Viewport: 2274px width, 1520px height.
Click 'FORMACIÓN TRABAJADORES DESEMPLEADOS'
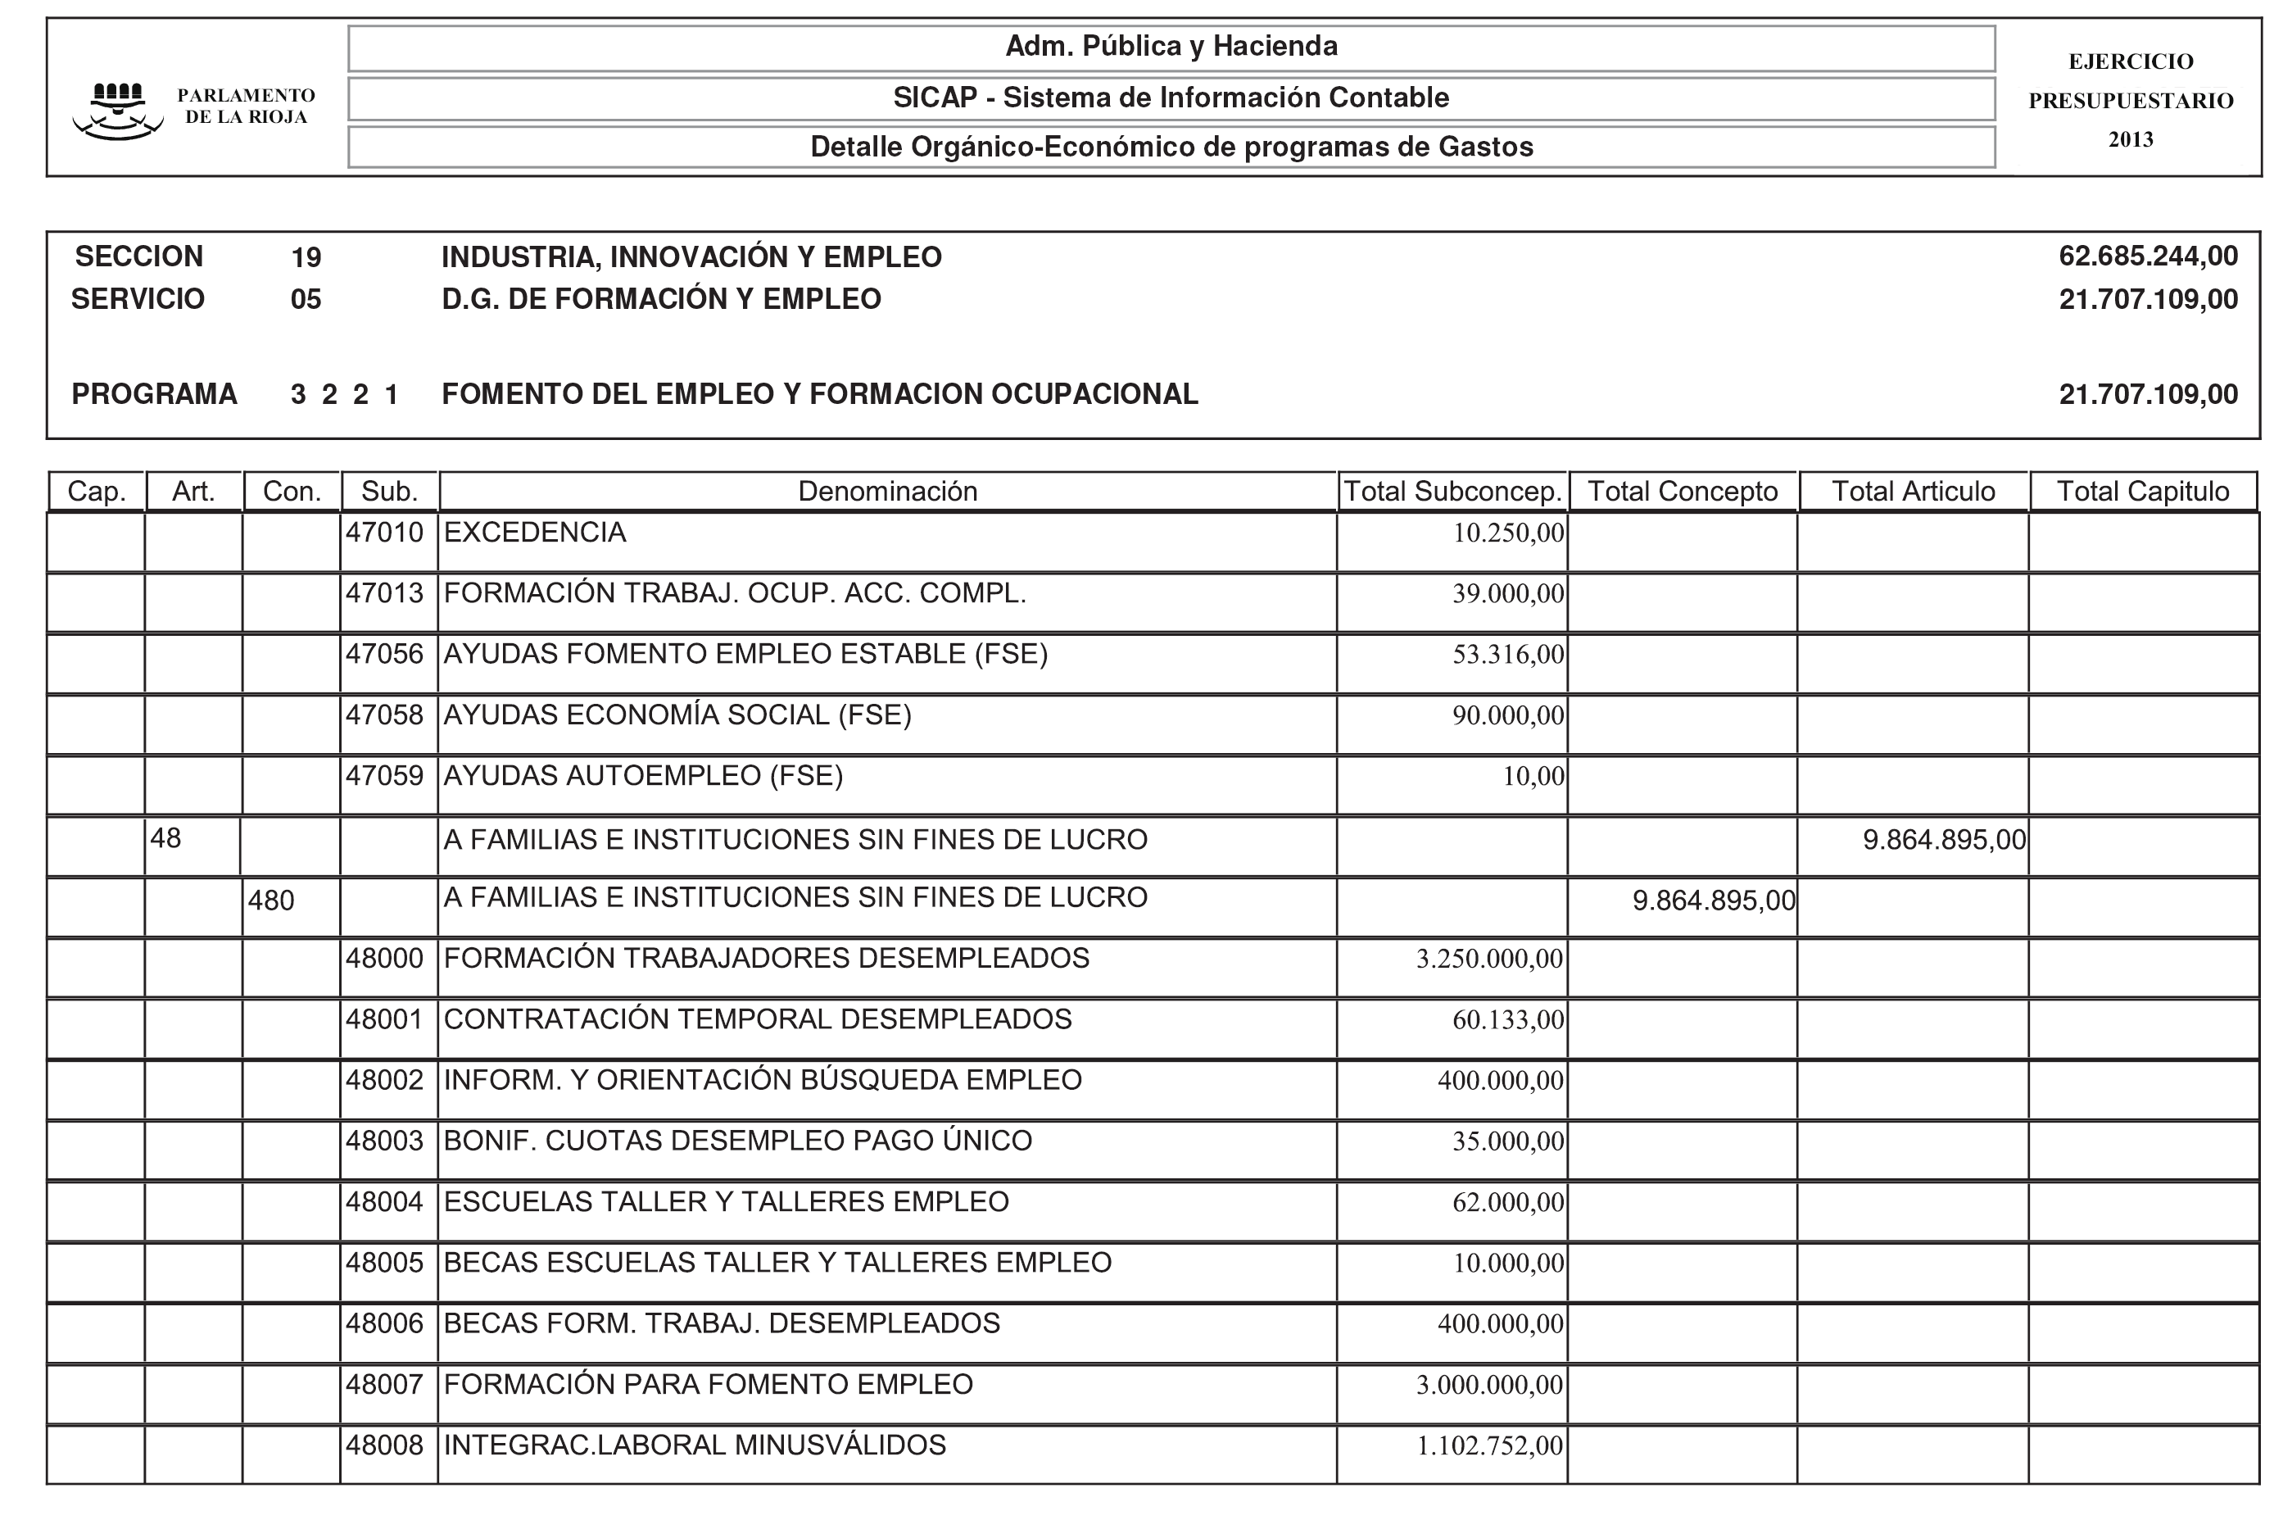pos(767,959)
